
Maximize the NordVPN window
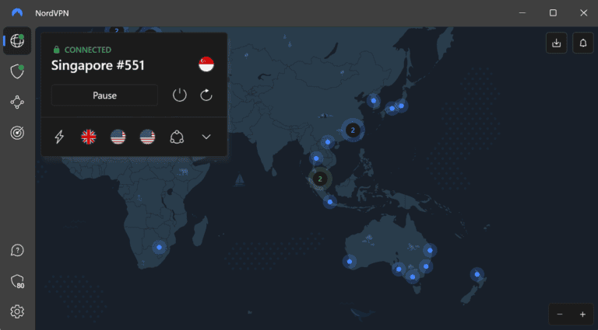pyautogui.click(x=553, y=13)
